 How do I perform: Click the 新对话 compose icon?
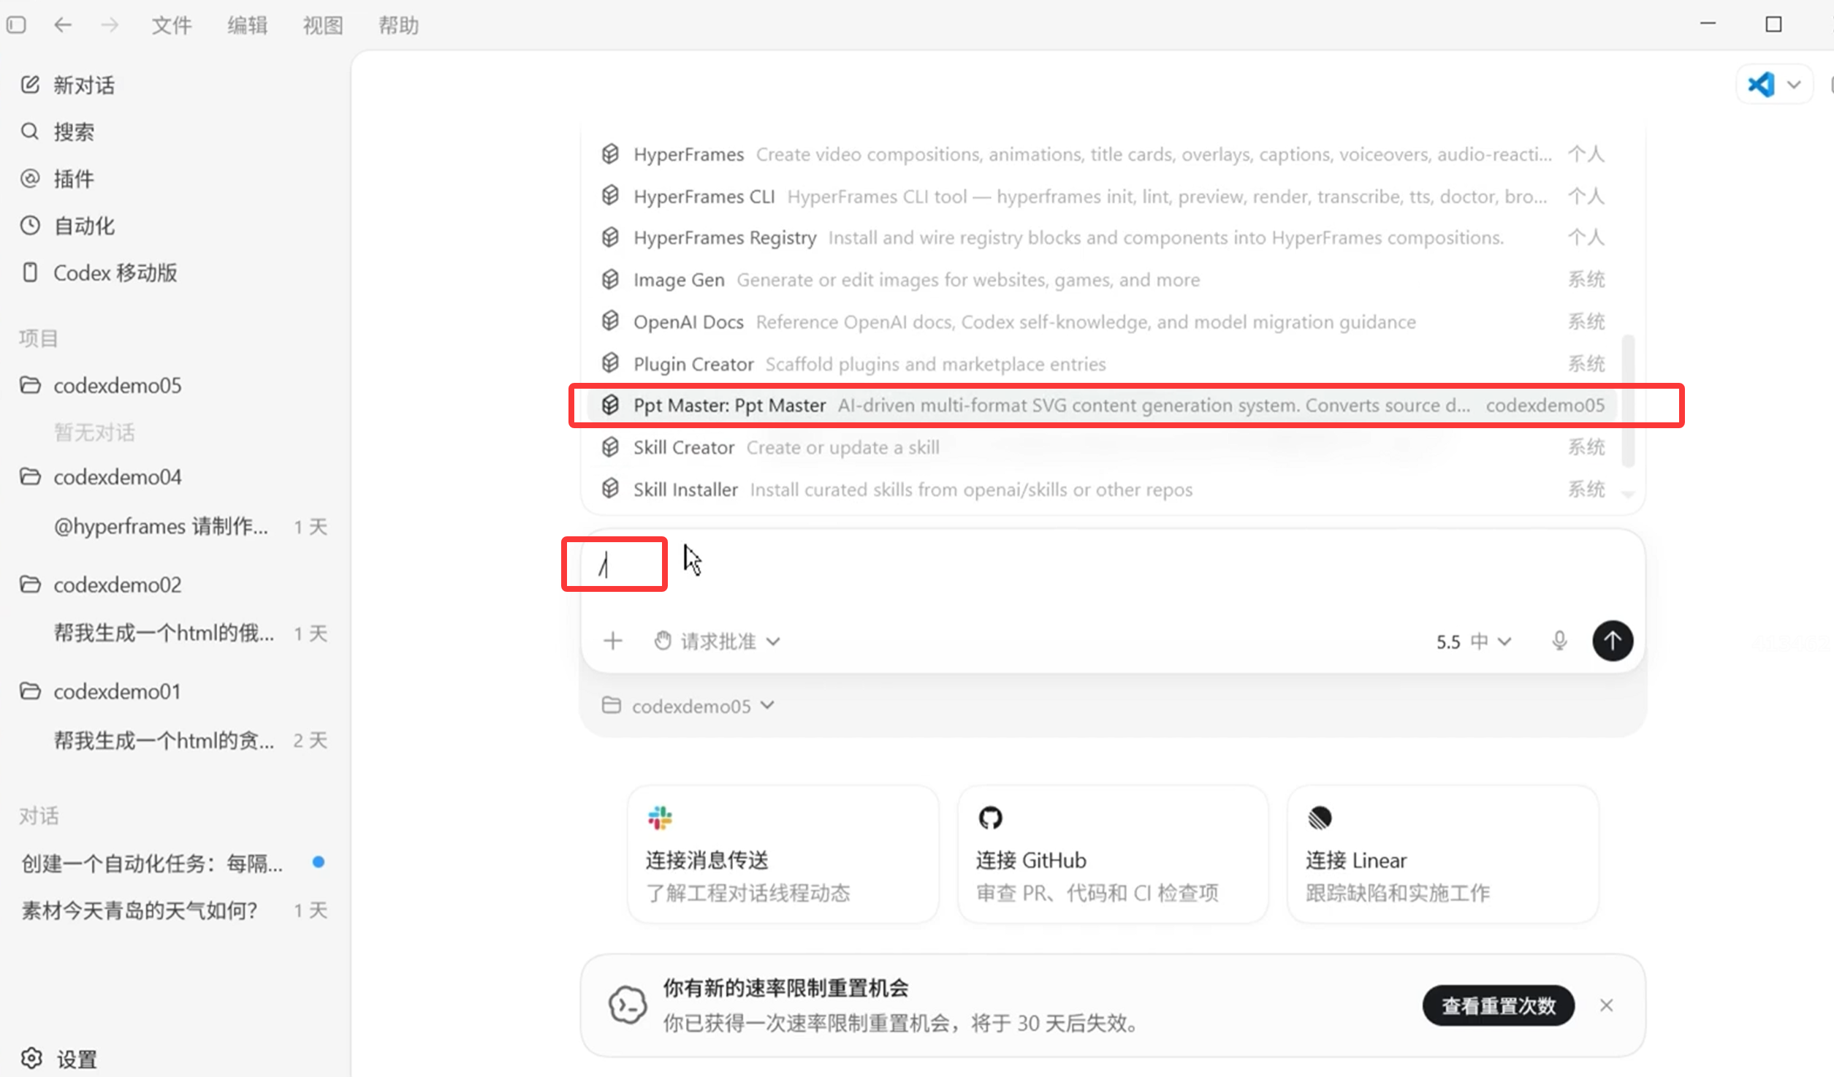(x=29, y=85)
